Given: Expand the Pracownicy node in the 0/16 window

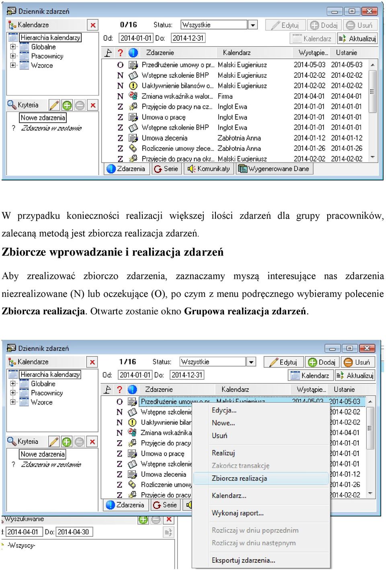Looking at the screenshot, I should (13, 56).
